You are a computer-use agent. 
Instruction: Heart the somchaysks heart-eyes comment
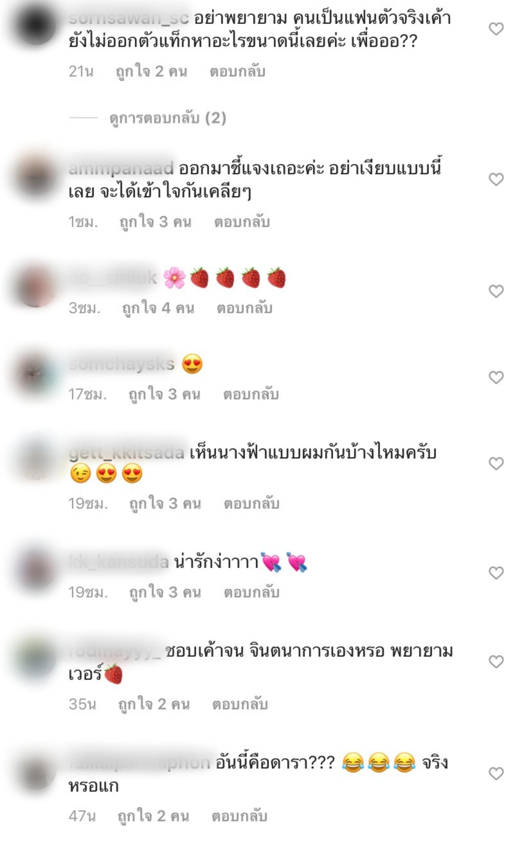pyautogui.click(x=496, y=377)
